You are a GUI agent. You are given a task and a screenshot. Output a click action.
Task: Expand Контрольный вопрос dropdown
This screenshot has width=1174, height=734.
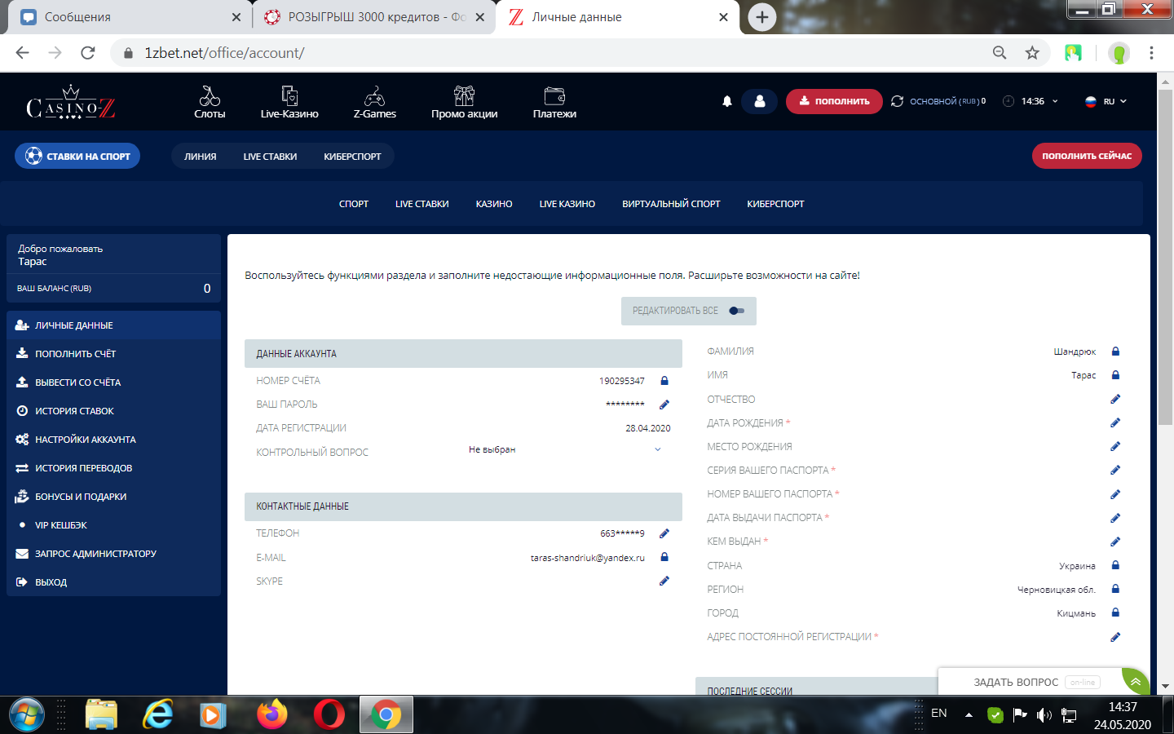pyautogui.click(x=658, y=450)
